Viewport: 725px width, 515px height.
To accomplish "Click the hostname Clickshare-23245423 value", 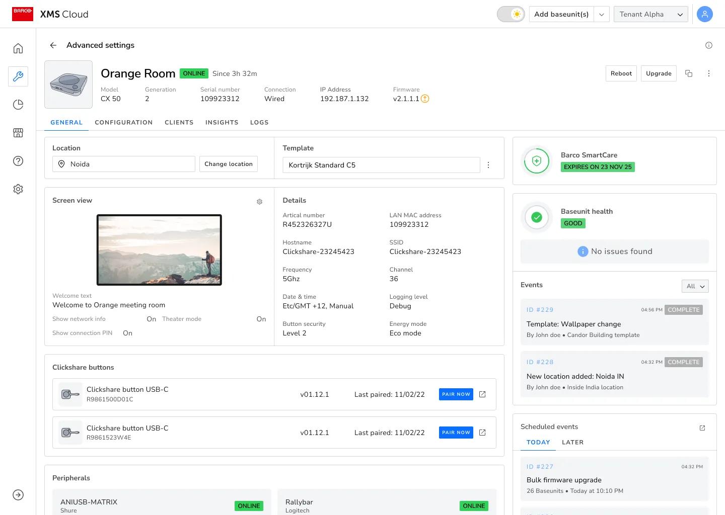I will [319, 251].
